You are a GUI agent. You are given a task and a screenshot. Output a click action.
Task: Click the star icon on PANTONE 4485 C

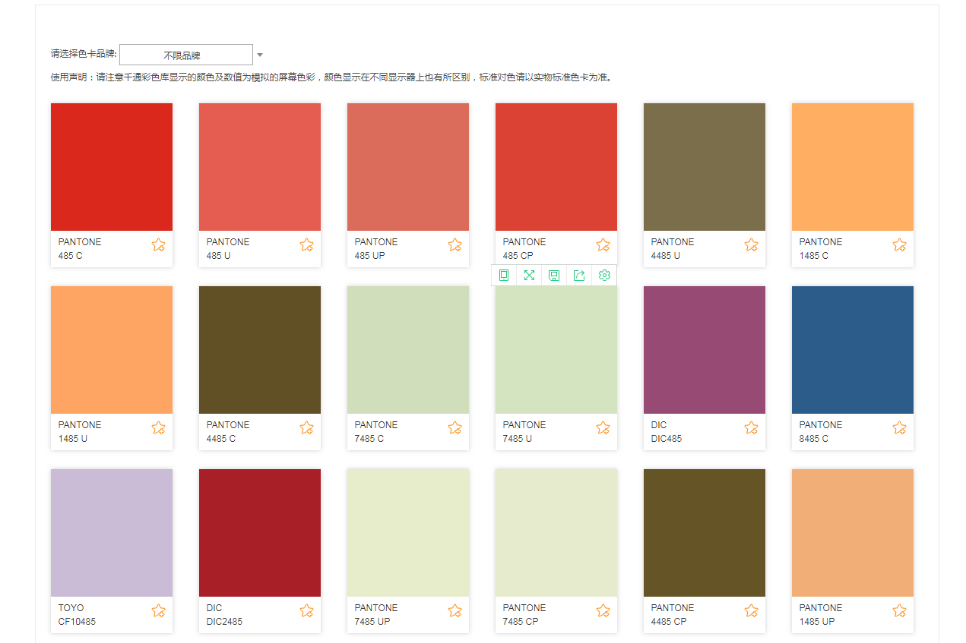click(x=306, y=427)
